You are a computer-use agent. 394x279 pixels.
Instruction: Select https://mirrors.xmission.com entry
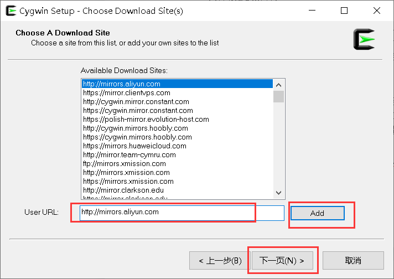pos(178,181)
